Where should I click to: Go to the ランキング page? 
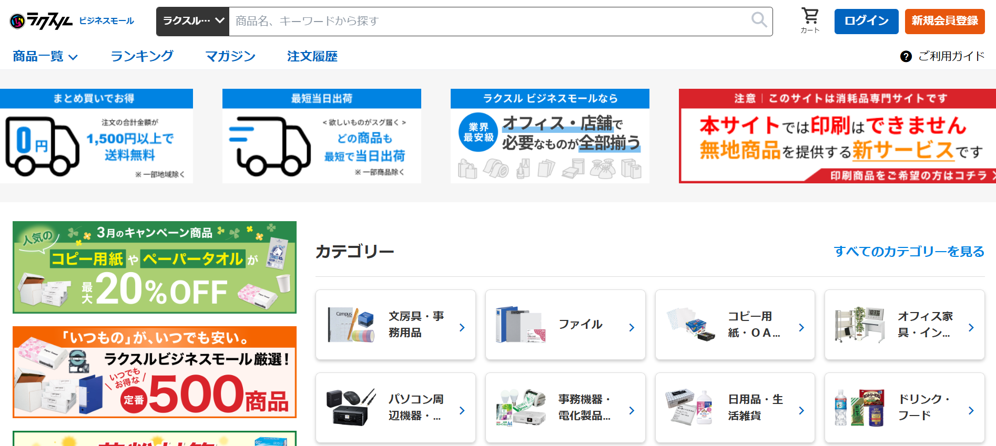[142, 57]
